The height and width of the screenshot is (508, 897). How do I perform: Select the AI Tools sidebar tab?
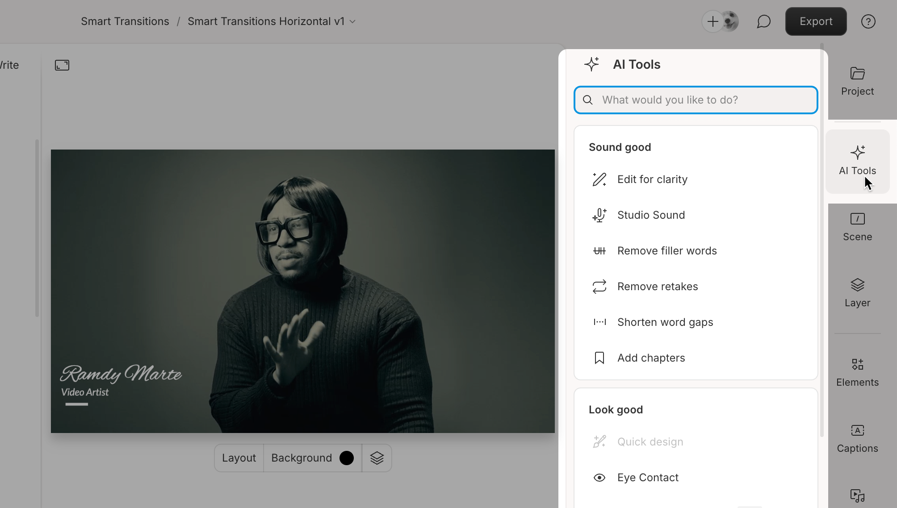(857, 162)
